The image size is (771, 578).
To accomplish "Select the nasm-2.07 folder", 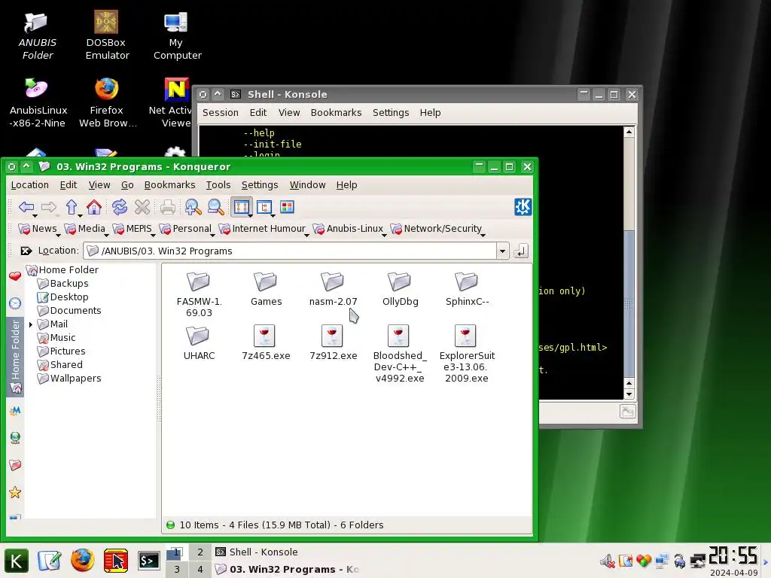I will point(333,289).
